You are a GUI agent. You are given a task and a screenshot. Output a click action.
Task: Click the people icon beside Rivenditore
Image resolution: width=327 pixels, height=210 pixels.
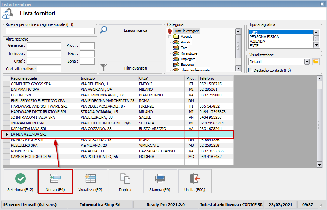tap(176, 53)
